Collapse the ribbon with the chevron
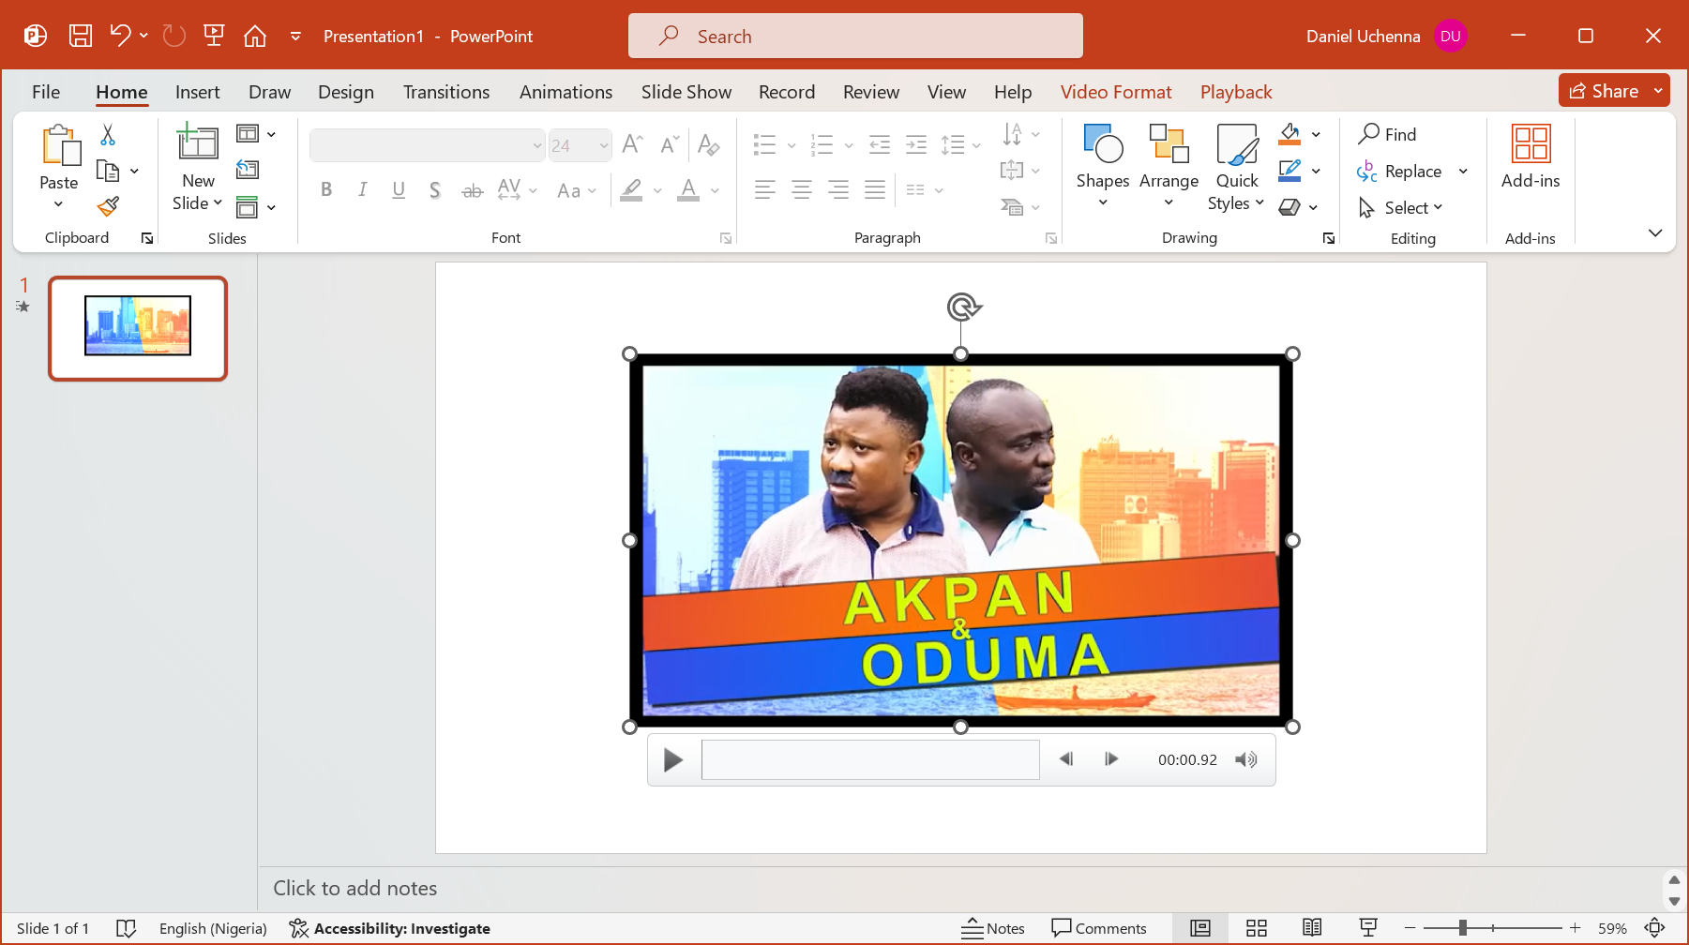The height and width of the screenshot is (945, 1689). click(1654, 233)
